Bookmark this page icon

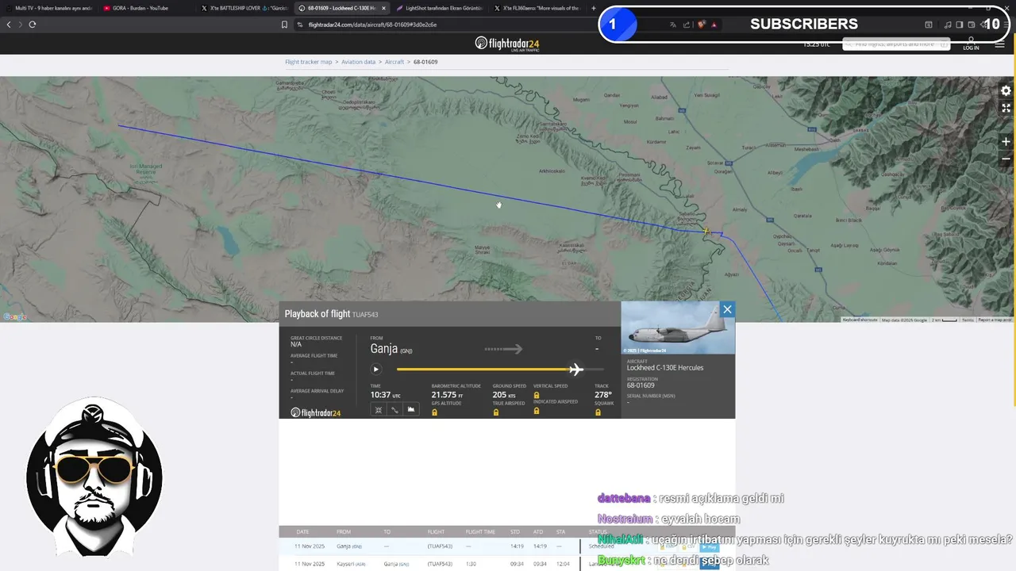pyautogui.click(x=284, y=25)
